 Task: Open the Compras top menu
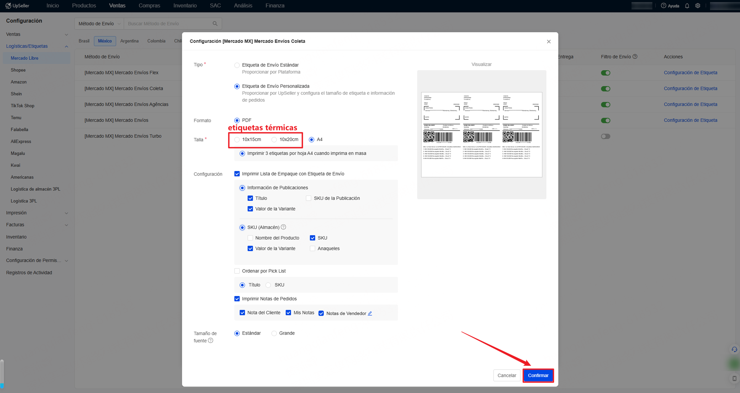(x=149, y=6)
